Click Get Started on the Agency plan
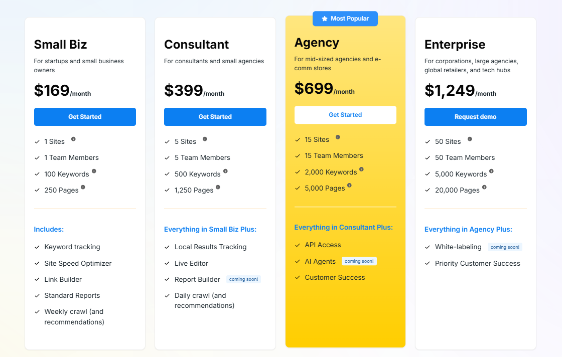This screenshot has width=562, height=357. [345, 114]
